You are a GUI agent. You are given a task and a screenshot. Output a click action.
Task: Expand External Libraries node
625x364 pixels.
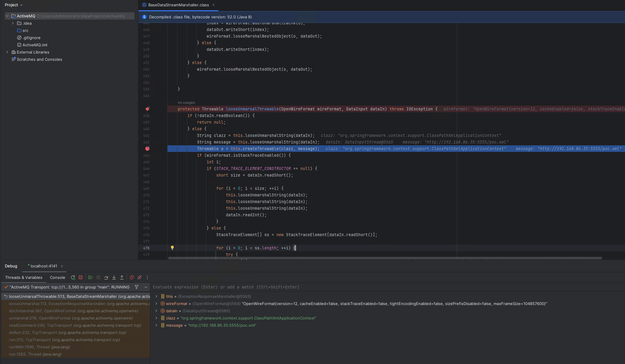point(7,52)
